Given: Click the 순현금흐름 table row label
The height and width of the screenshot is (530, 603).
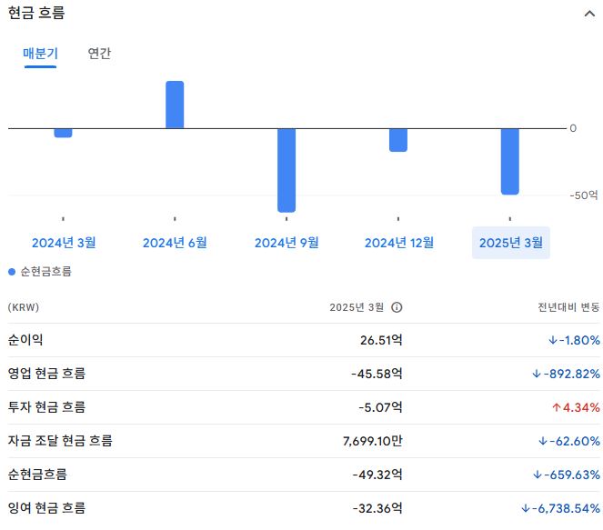Looking at the screenshot, I should tap(37, 475).
